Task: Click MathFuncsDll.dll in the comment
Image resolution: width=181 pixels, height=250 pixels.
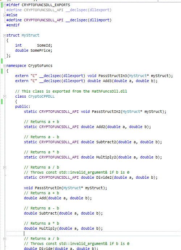Action: pyautogui.click(x=109, y=92)
